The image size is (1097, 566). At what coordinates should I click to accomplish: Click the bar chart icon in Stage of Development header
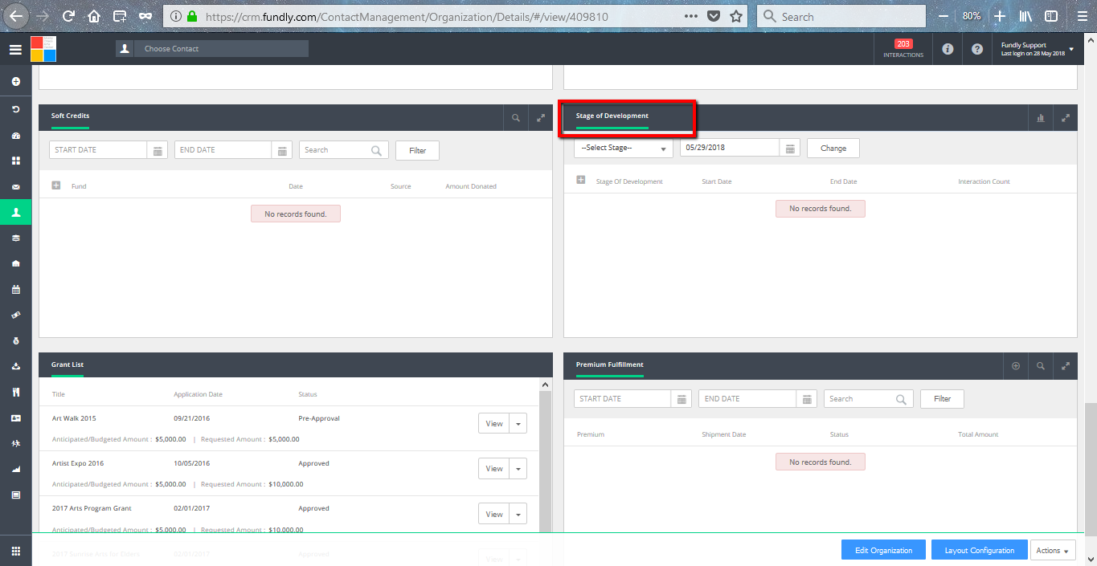(1041, 118)
